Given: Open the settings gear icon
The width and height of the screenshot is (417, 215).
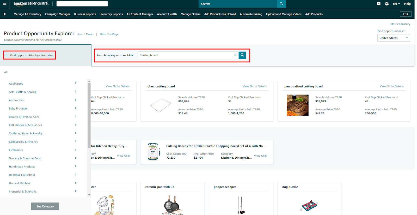Looking at the screenshot, I should coord(387,4).
